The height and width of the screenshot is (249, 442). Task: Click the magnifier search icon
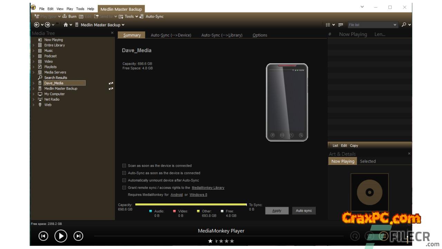coord(404,25)
